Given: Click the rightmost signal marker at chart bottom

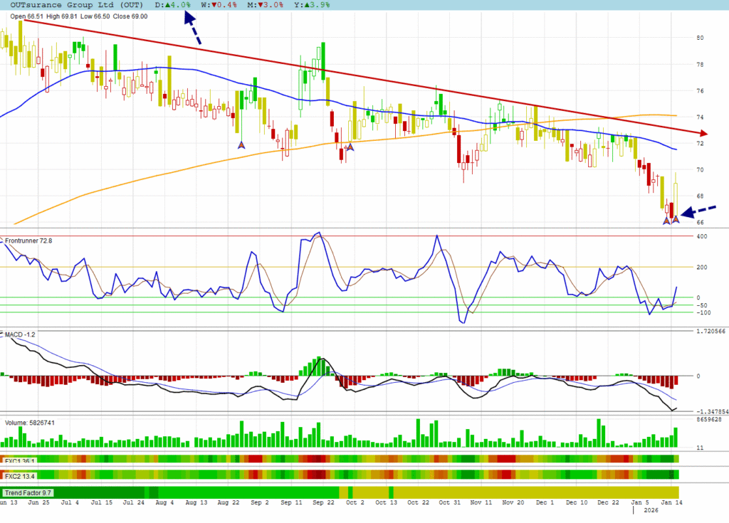Looking at the screenshot, I should pyautogui.click(x=676, y=220).
